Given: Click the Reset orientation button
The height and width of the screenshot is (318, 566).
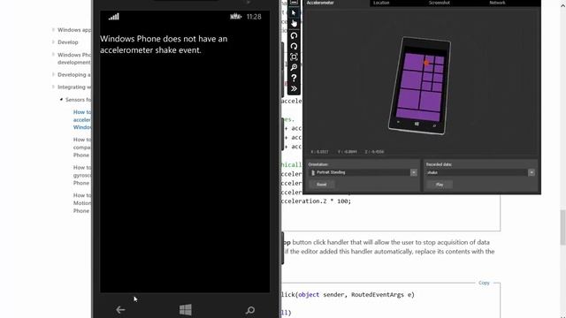Looking at the screenshot, I should coord(321,185).
